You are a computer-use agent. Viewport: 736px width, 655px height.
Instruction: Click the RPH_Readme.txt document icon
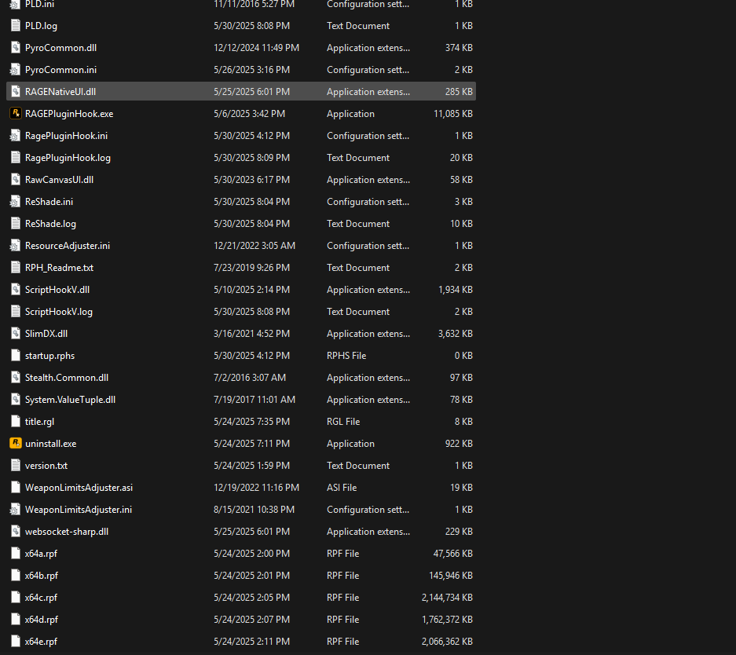[16, 268]
